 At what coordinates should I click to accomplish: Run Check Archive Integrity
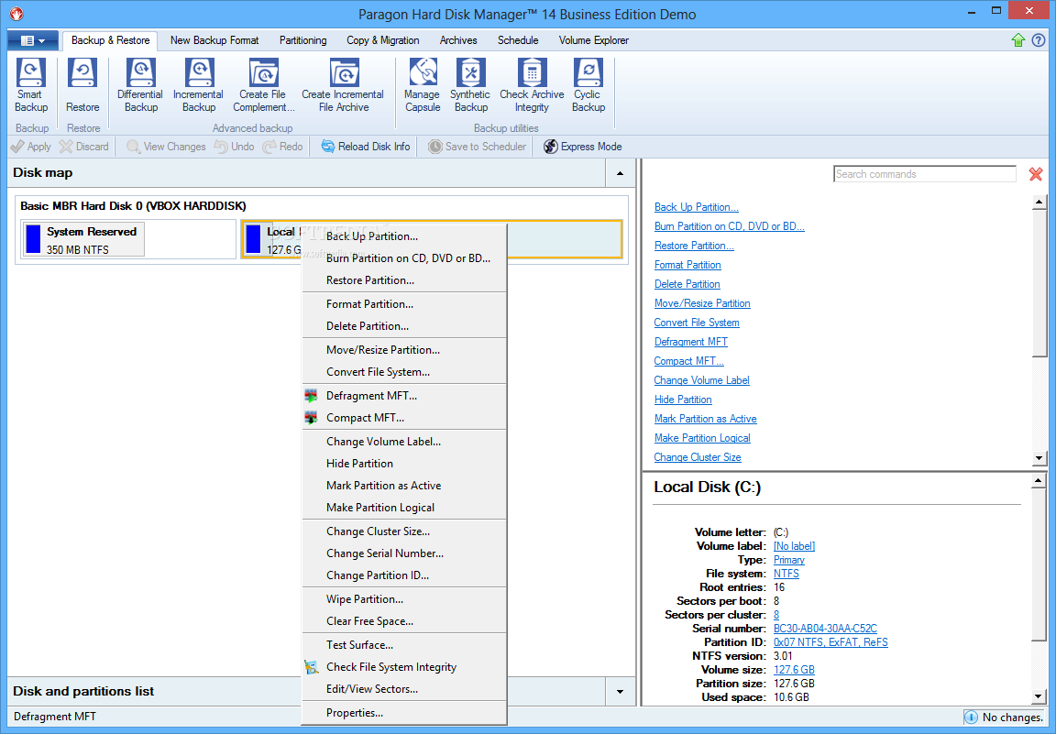tap(532, 85)
